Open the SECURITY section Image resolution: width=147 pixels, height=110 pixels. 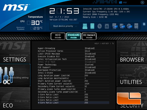click(x=132, y=98)
